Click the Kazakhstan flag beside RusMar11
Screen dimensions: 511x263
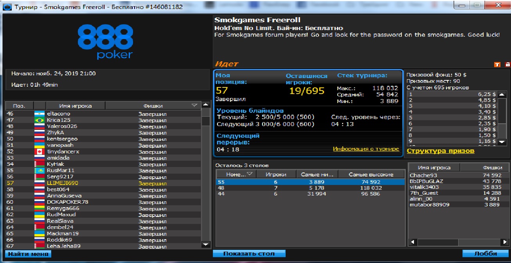(39, 171)
